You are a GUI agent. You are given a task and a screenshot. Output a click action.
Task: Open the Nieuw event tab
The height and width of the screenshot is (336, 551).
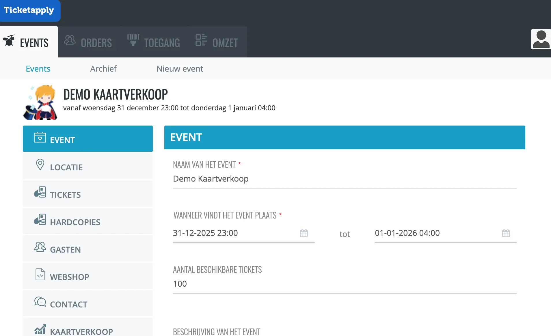(179, 68)
